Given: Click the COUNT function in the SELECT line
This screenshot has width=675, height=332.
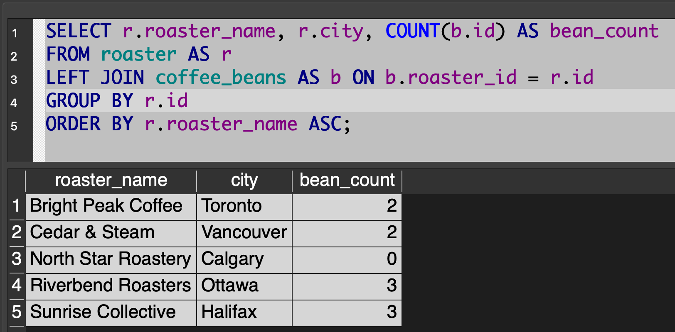Looking at the screenshot, I should (412, 31).
